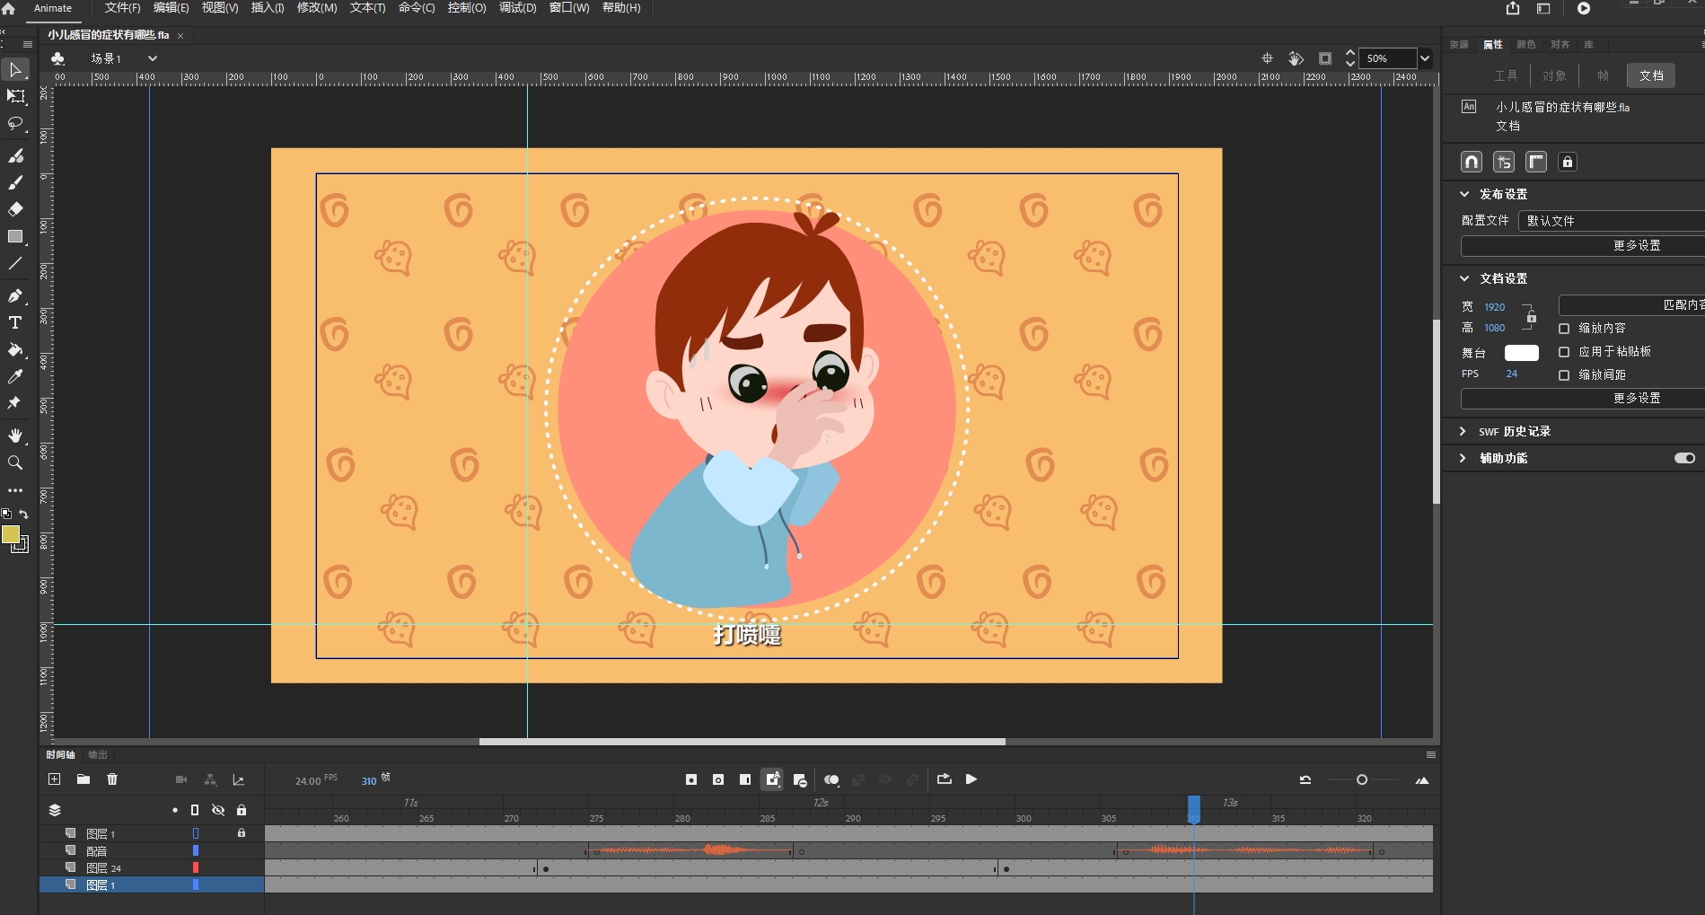Switch to the 对象 properties tab
1705x915 pixels.
(1554, 75)
